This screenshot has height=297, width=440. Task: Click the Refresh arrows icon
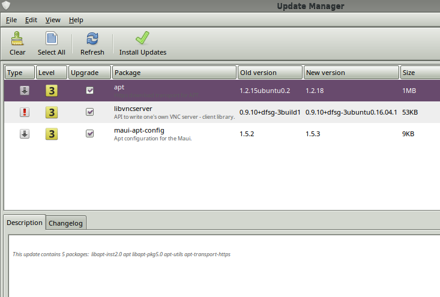[92, 39]
